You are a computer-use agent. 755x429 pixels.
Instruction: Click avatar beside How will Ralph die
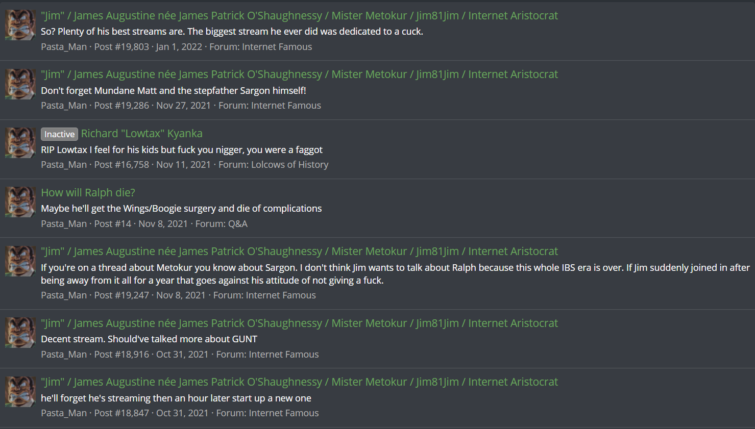point(20,202)
